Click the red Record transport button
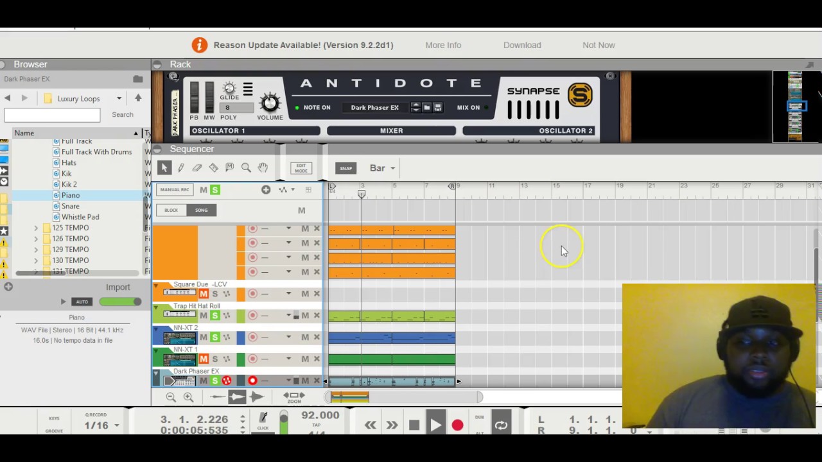This screenshot has width=822, height=462. coord(457,425)
